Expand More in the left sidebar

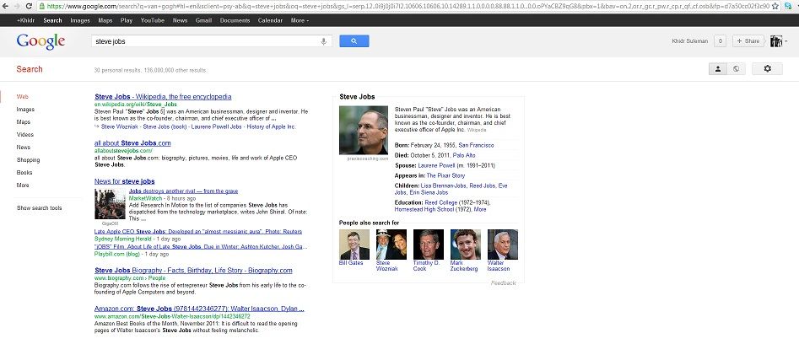(x=23, y=185)
